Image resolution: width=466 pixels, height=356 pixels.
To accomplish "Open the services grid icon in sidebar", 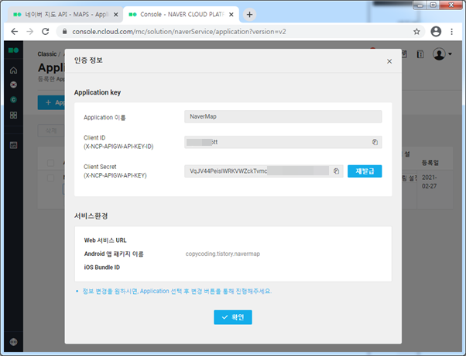I will click(x=13, y=116).
